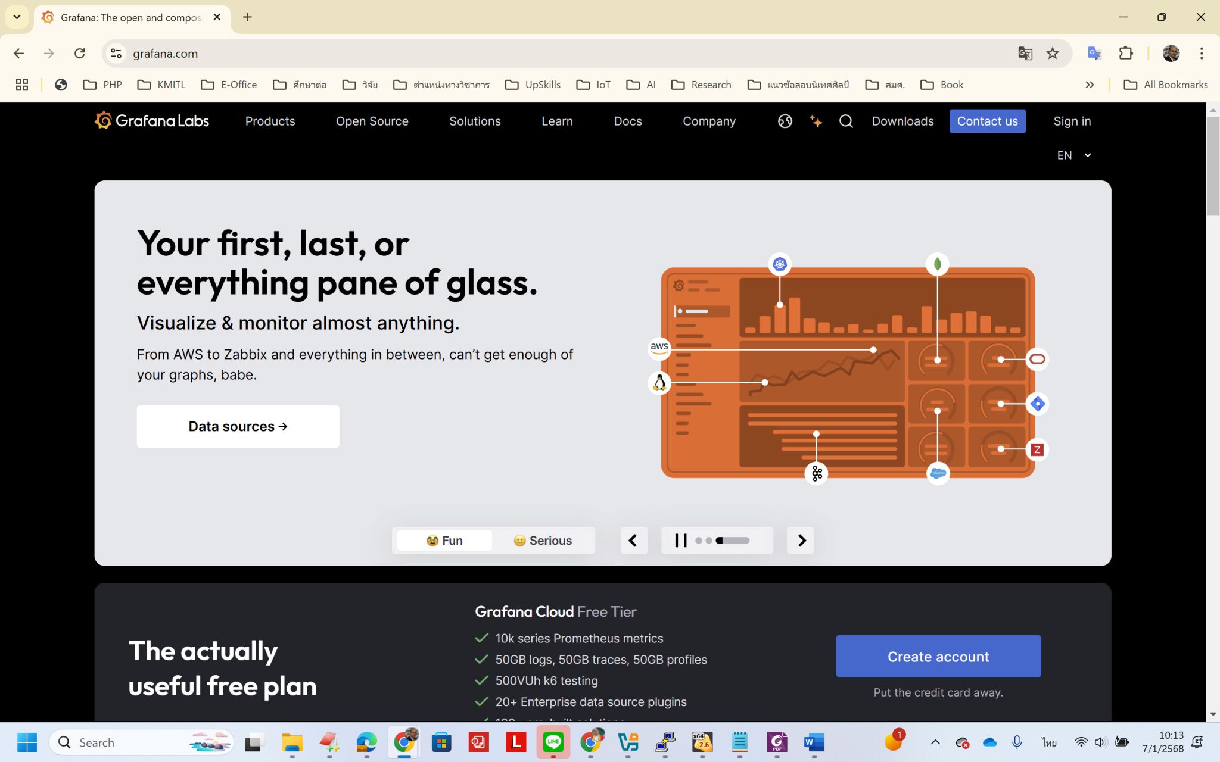This screenshot has width=1220, height=762.
Task: Advance the carousel with the right arrow
Action: point(800,540)
